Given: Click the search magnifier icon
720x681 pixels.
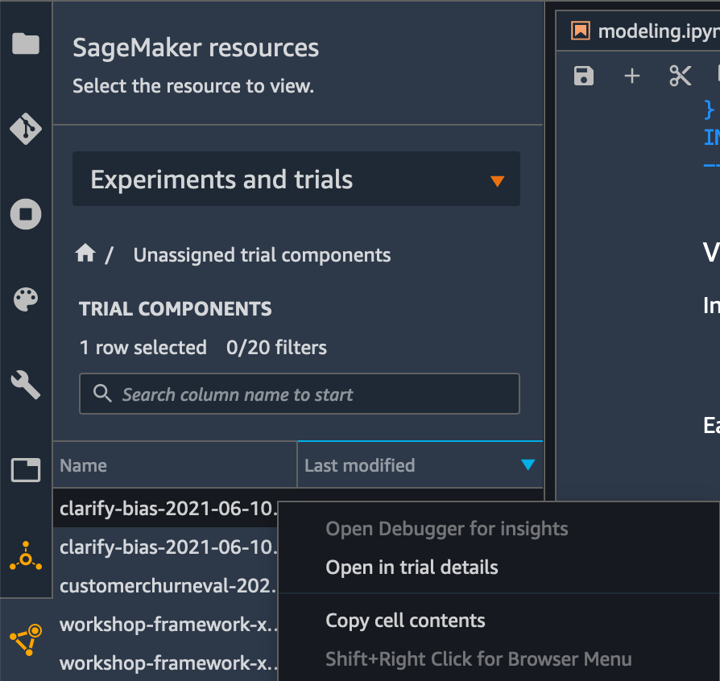Looking at the screenshot, I should 102,394.
